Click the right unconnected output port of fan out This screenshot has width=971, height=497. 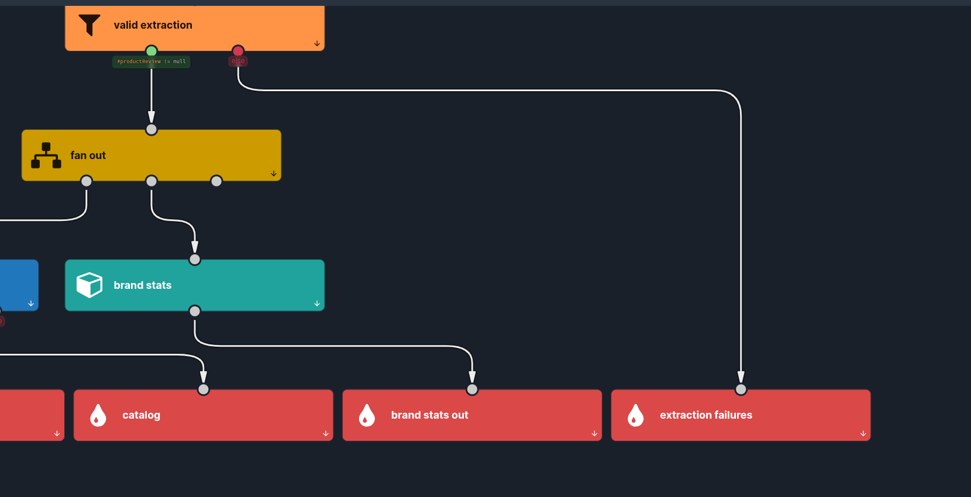click(216, 181)
